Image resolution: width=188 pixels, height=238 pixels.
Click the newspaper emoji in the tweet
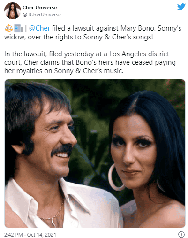coord(18,28)
